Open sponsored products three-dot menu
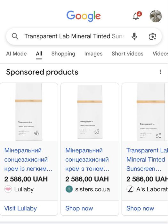 161,72
